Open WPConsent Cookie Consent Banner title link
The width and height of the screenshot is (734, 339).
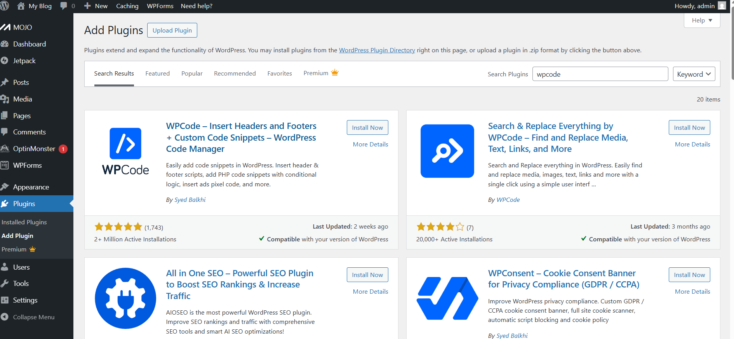click(564, 279)
